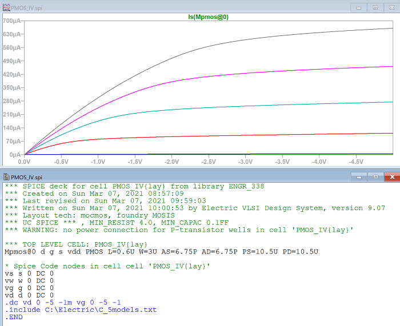Click the 700µA label on vertical axis

(x=12, y=21)
